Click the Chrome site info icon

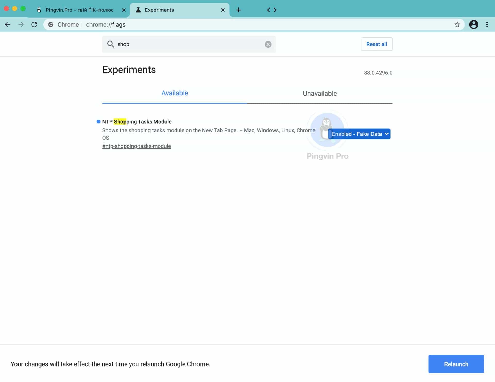click(51, 24)
